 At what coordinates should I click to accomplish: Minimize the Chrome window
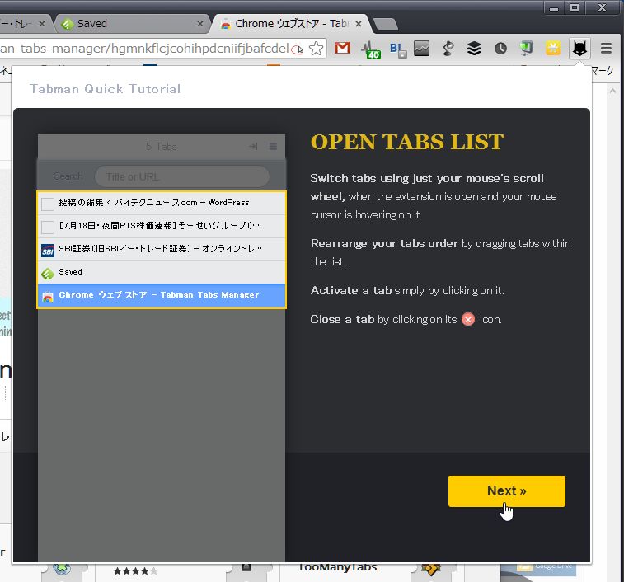pos(554,7)
